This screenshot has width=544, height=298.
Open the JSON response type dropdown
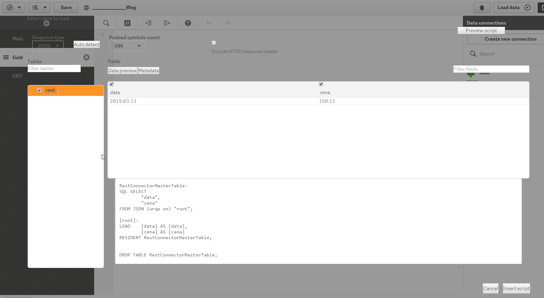[47, 46]
